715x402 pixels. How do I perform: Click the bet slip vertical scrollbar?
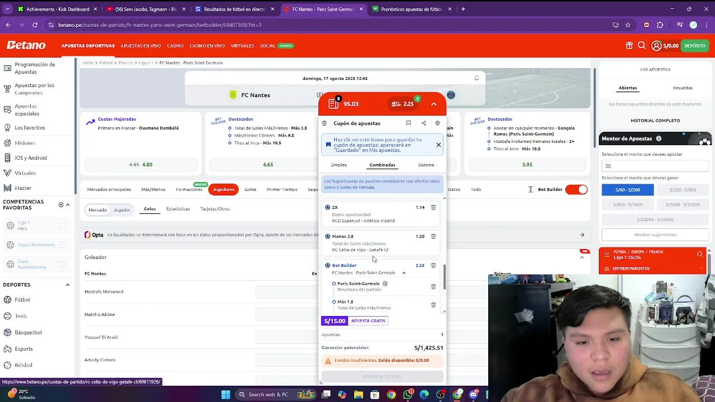445,277
